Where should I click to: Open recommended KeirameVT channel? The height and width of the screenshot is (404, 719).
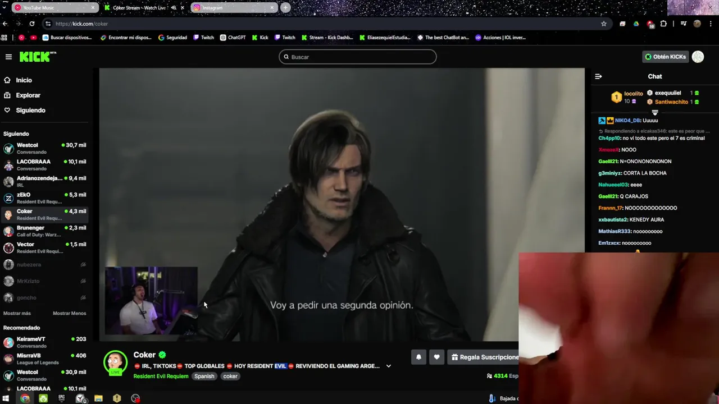click(45, 342)
